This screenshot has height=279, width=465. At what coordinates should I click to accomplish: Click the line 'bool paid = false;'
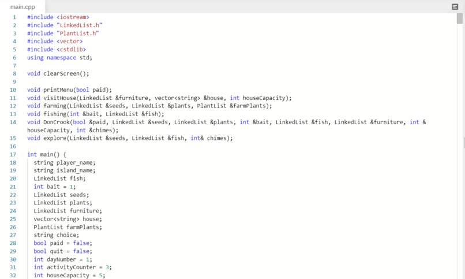tap(63, 243)
